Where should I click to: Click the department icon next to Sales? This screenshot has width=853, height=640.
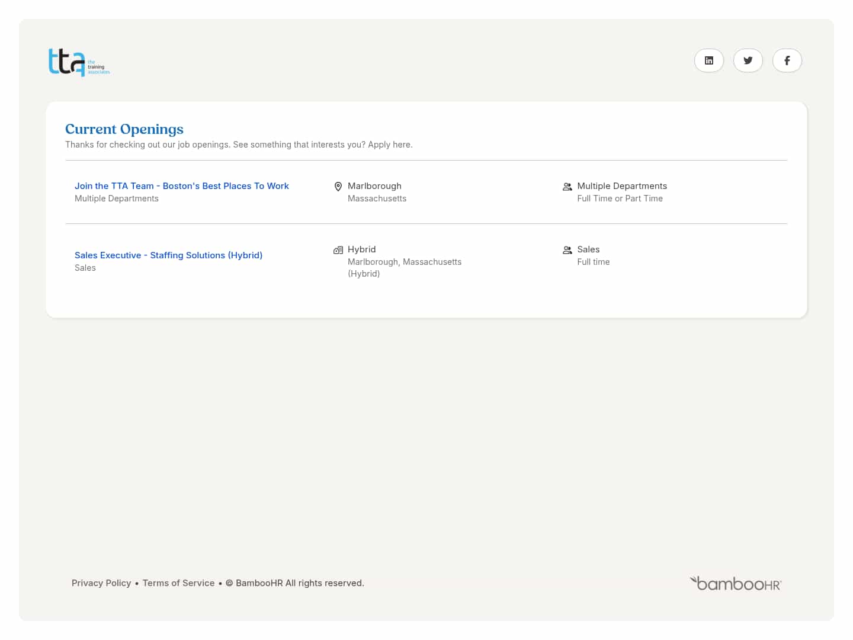tap(567, 249)
